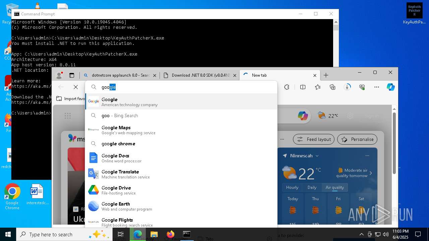
Task: Open the Collections icon in Edge toolbar
Action: pyautogui.click(x=332, y=87)
